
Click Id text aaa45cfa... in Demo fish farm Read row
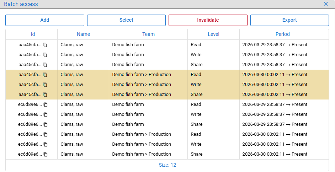coord(30,45)
